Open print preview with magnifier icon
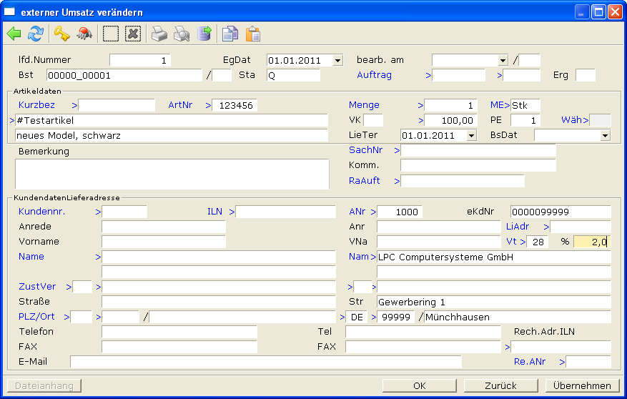 coord(182,34)
